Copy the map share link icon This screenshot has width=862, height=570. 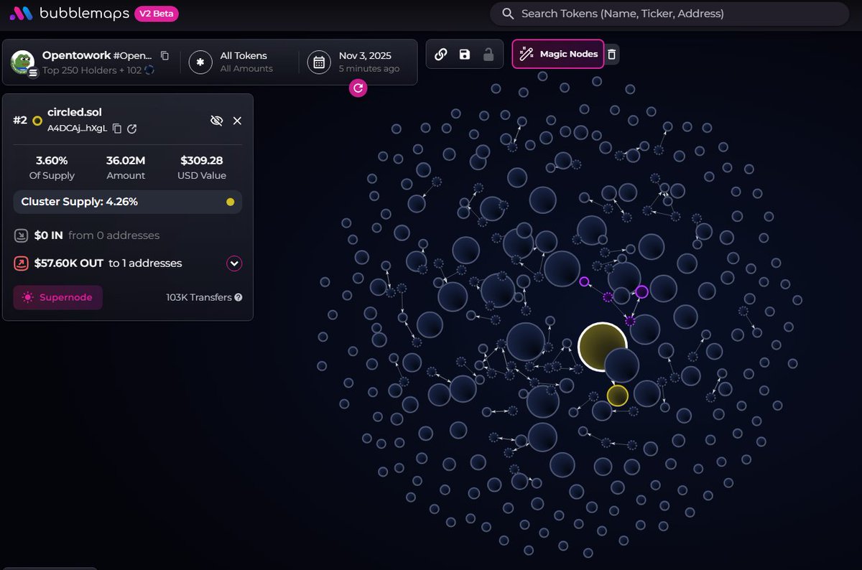click(x=441, y=55)
